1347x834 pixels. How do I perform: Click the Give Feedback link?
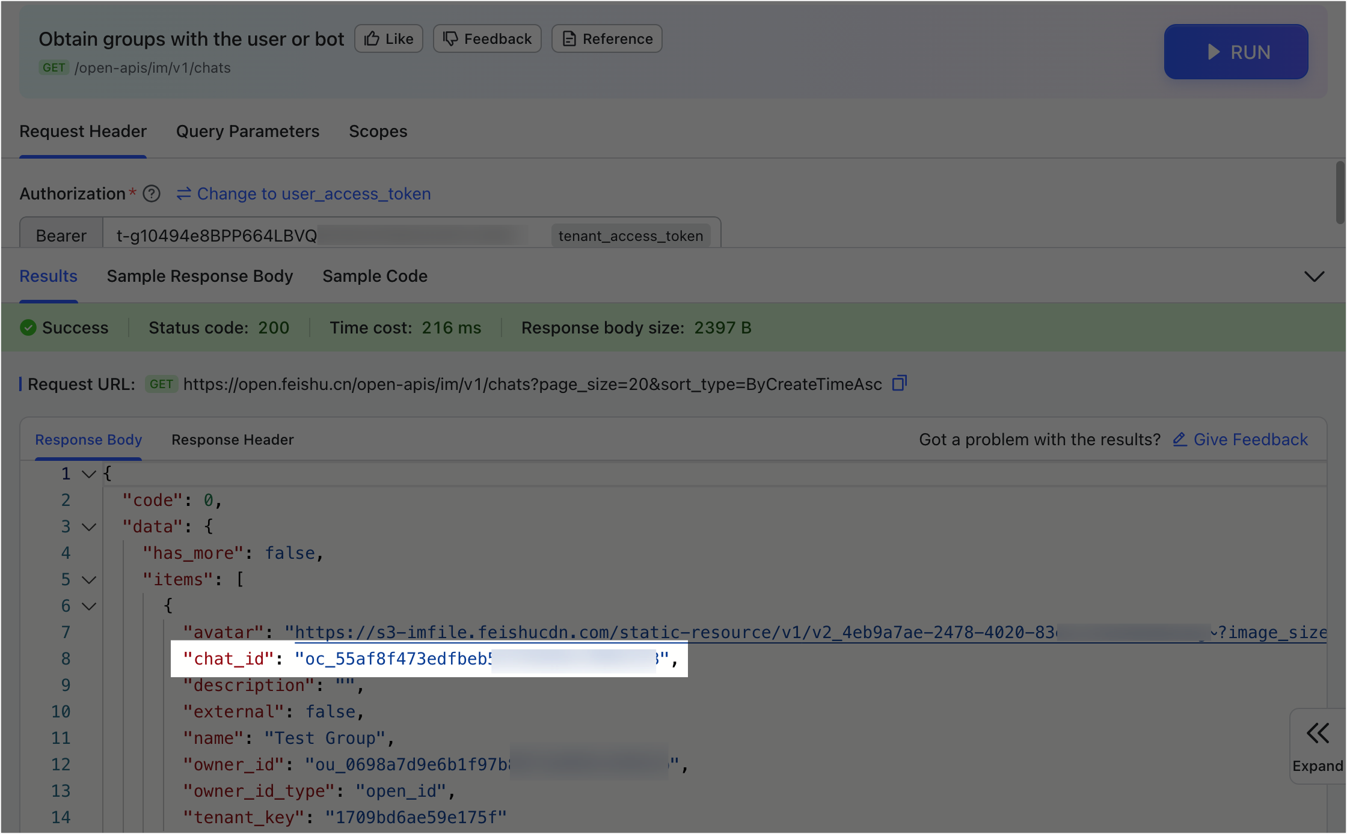pos(1241,439)
